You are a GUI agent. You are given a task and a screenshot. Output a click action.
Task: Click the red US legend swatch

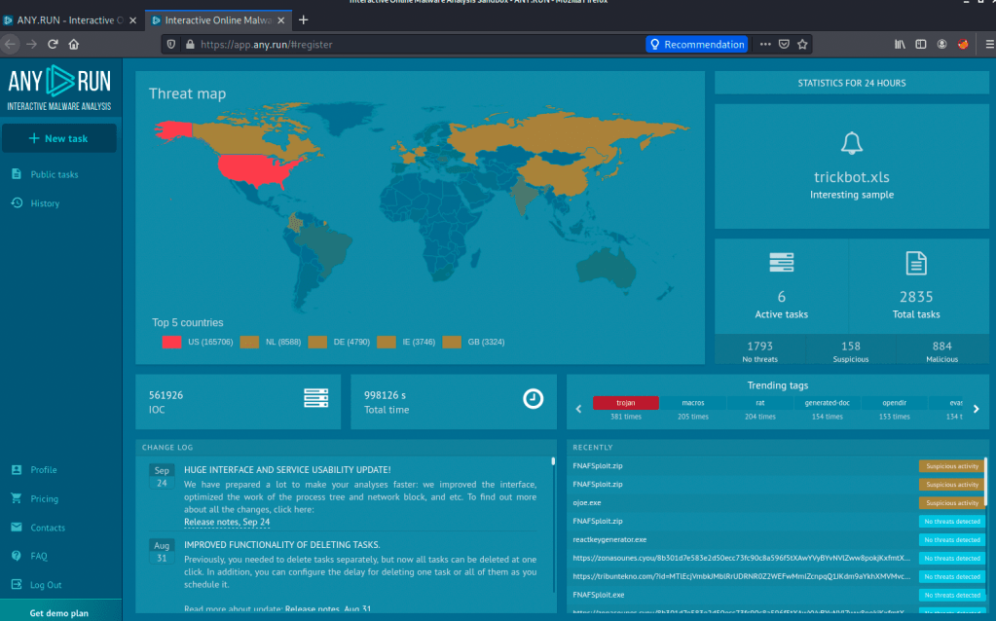click(x=171, y=342)
